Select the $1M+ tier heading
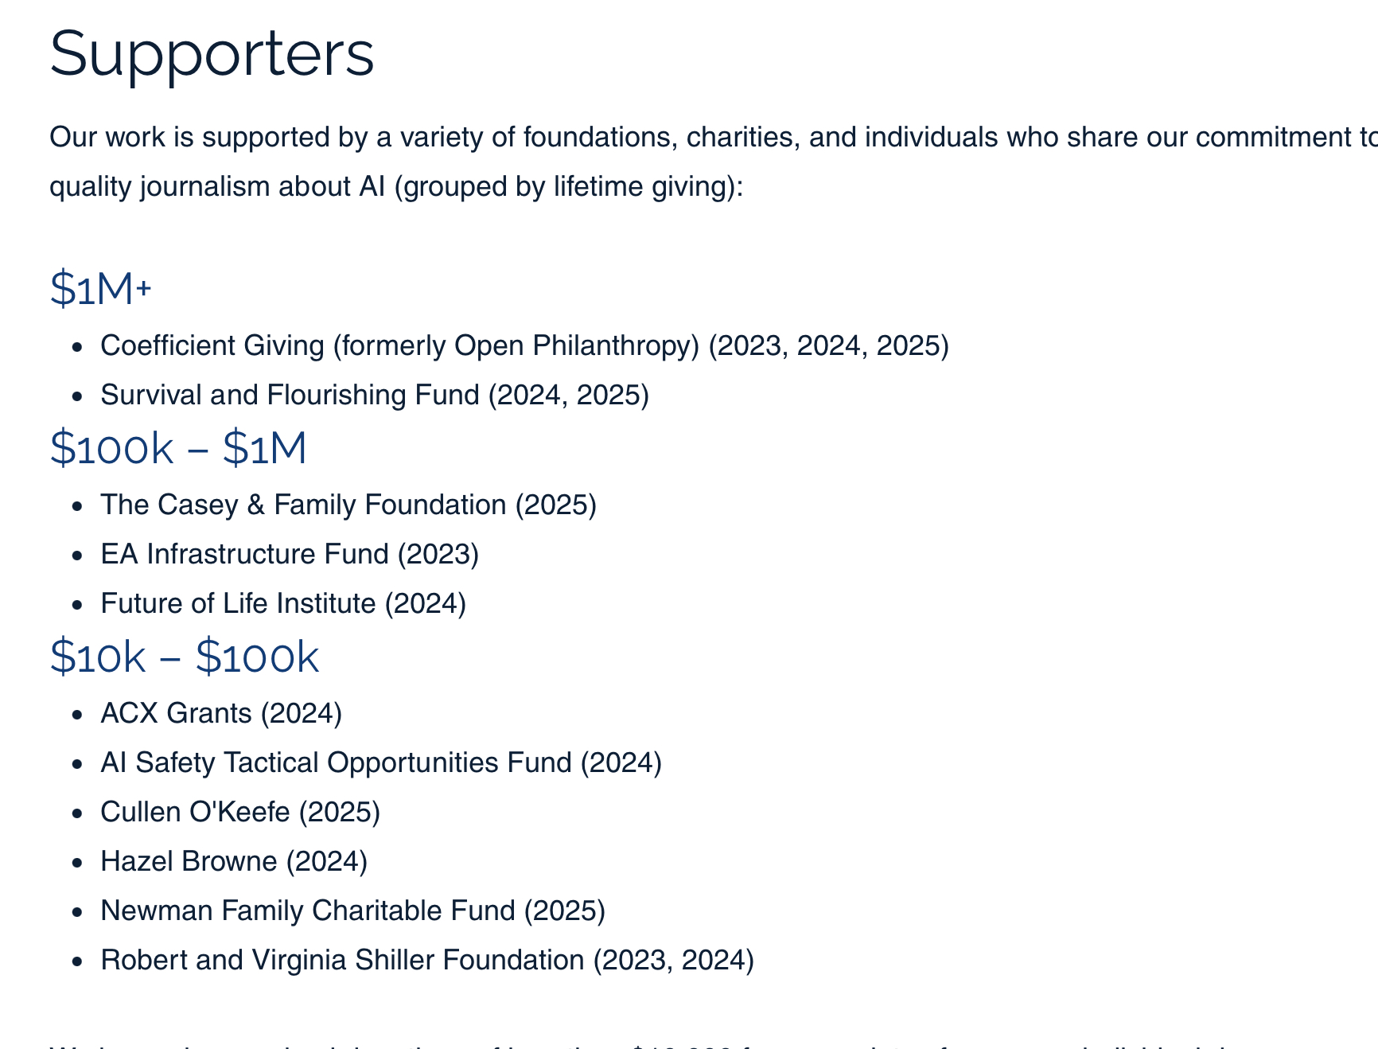This screenshot has width=1378, height=1049. [x=100, y=288]
